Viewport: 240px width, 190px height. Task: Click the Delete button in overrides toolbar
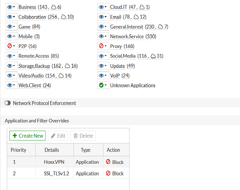pos(83,136)
